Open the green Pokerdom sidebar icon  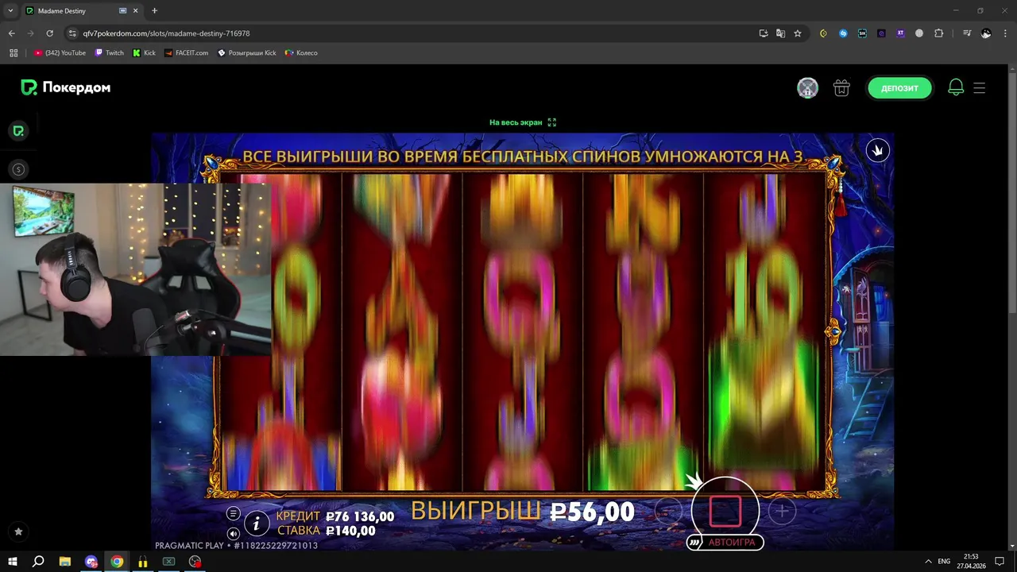18,131
